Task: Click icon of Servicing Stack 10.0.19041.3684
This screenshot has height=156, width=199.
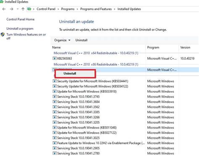Action: pyautogui.click(x=55, y=102)
